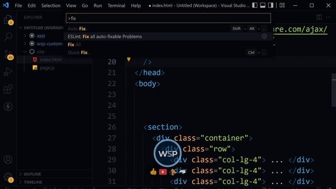Click the folded ellipsis on line 29
This screenshot has width=336, height=189.
[x=277, y=160]
